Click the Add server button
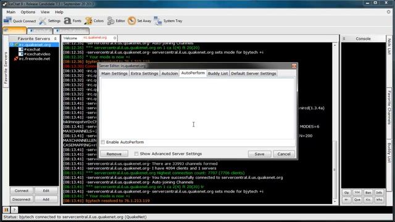Image resolution: width=395 pixels, height=222 pixels. click(46, 199)
